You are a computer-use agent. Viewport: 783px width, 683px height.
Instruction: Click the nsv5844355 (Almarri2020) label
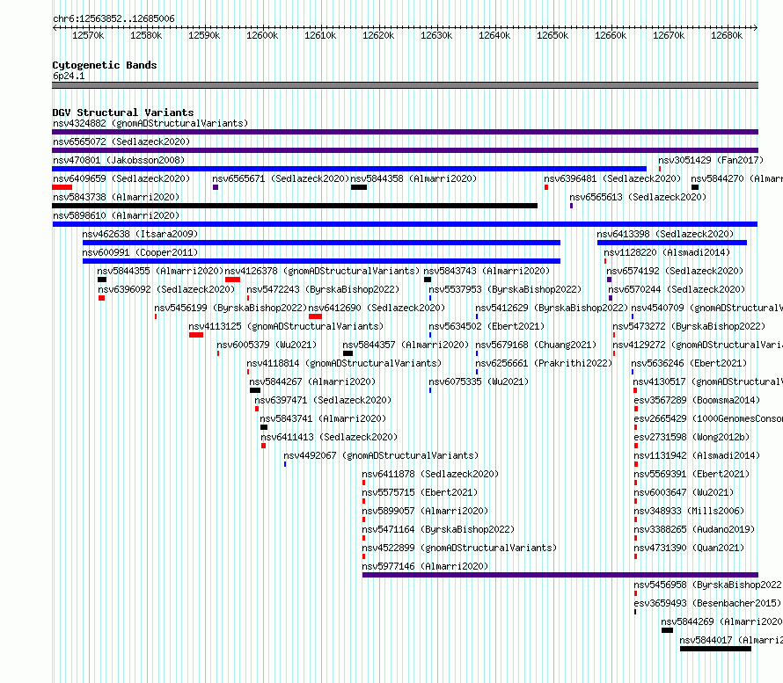160,271
